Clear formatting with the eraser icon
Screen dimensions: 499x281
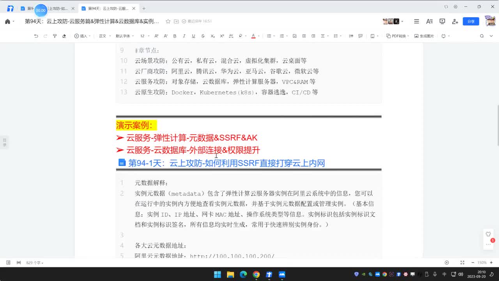click(x=64, y=36)
